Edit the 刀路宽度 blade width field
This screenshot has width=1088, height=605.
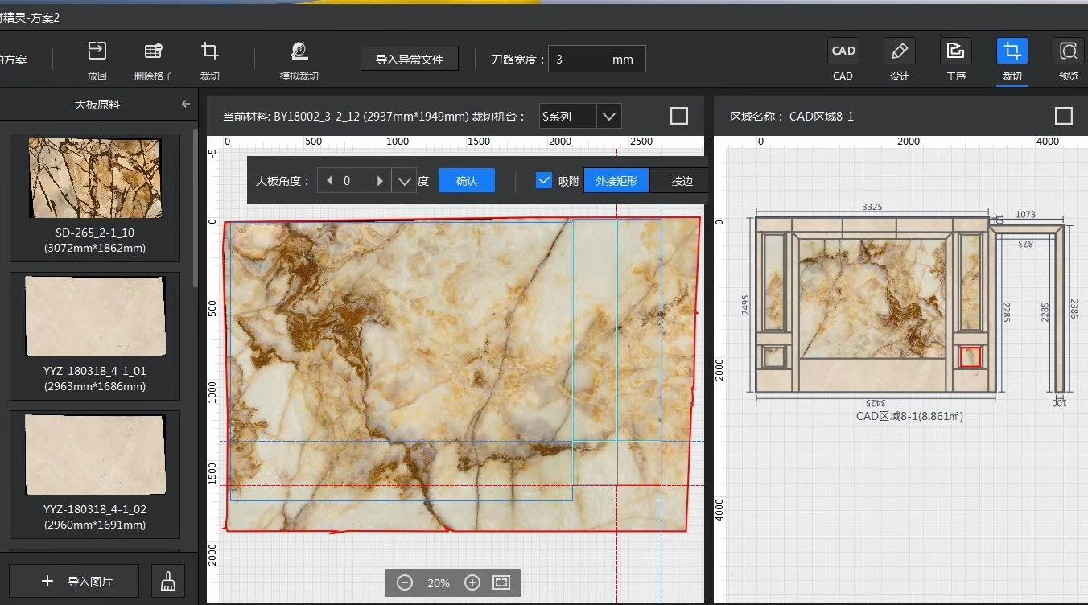pos(596,59)
